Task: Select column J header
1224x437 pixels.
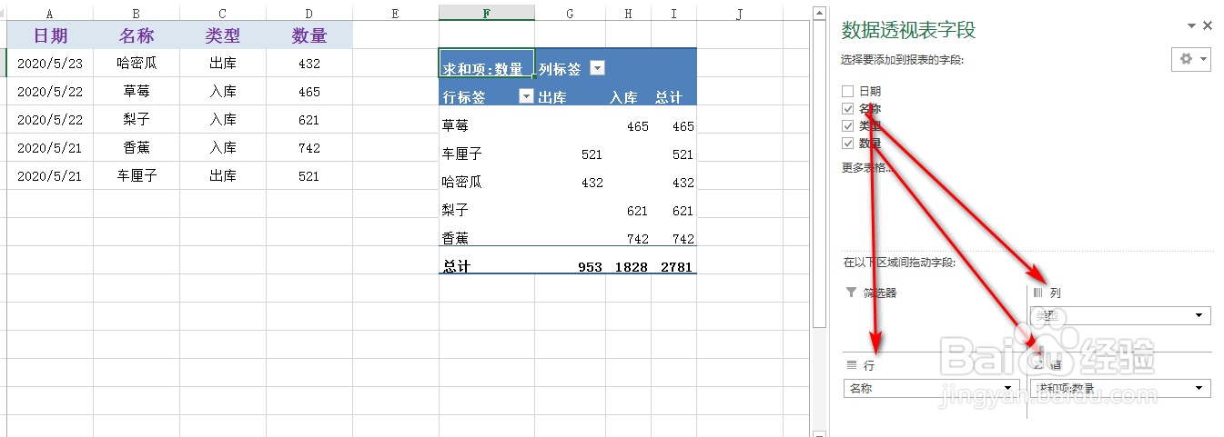Action: pos(739,14)
